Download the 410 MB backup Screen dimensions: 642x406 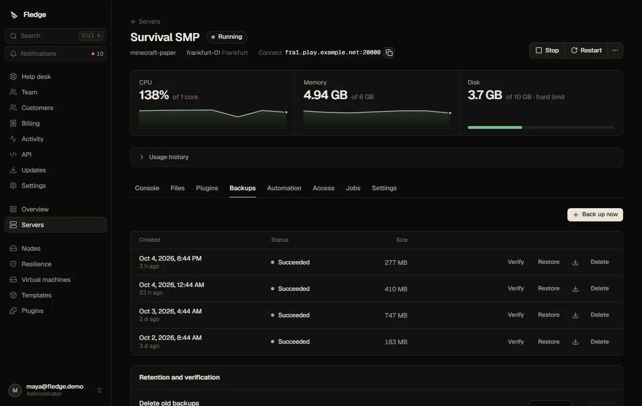coord(575,289)
